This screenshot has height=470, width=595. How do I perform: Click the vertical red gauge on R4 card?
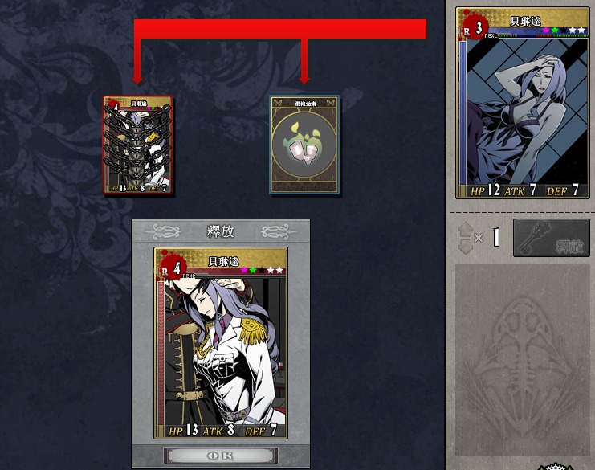point(161,353)
